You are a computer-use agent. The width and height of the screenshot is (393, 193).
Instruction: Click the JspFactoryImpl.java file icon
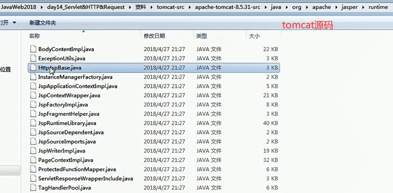pos(33,105)
